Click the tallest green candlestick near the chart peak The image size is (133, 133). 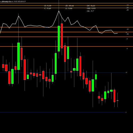click(x=59, y=39)
